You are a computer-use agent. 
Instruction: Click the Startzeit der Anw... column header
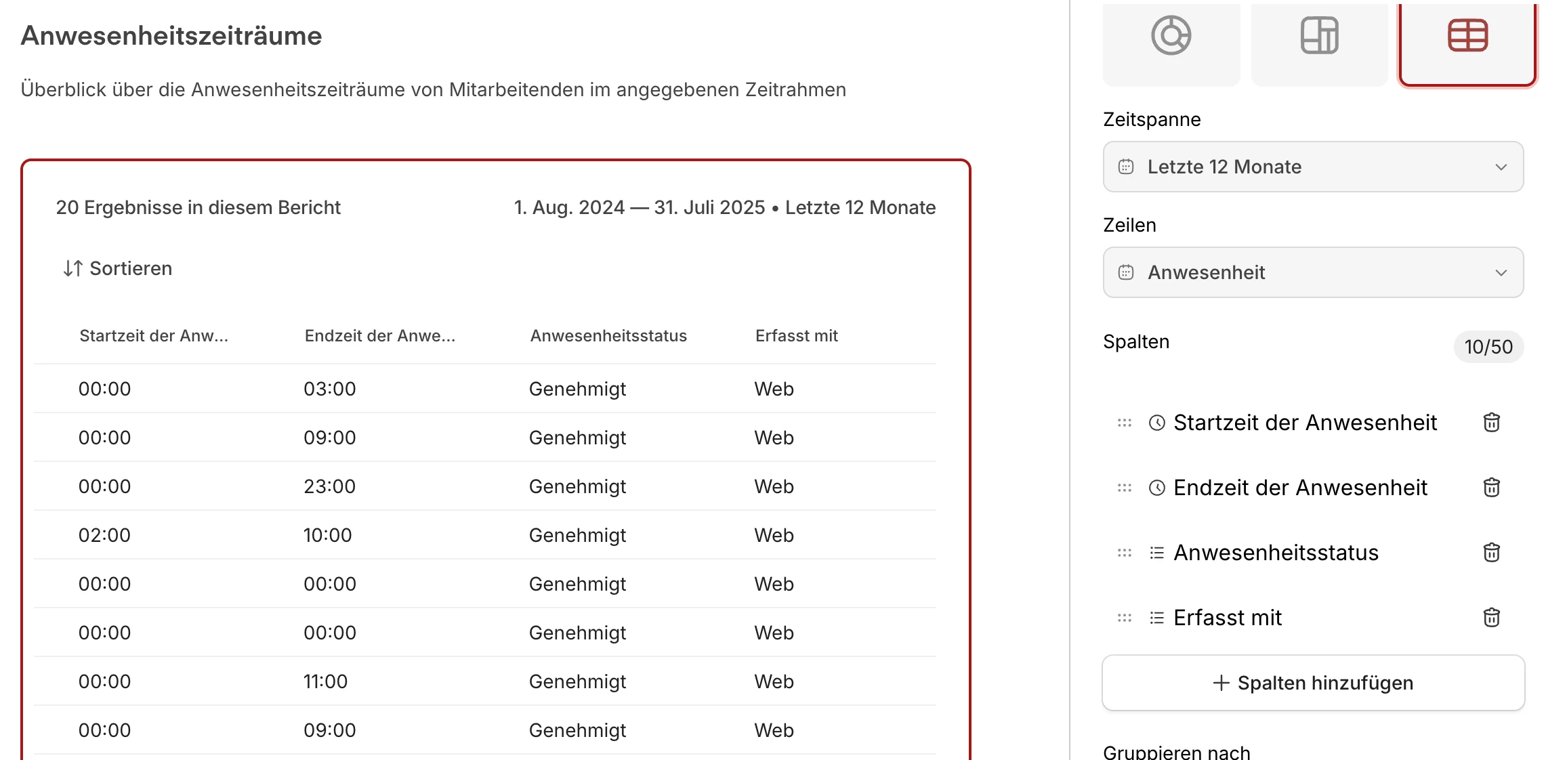(154, 336)
